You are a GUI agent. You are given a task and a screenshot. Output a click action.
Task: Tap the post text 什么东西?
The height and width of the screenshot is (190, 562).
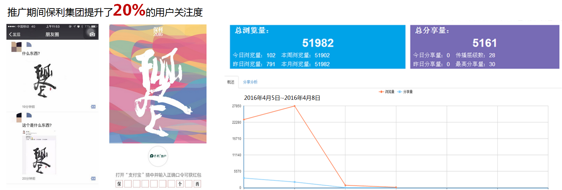pyautogui.click(x=31, y=54)
